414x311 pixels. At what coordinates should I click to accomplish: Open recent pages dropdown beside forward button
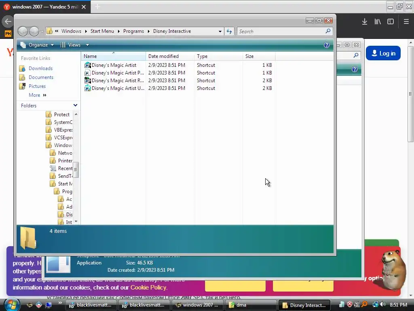click(x=42, y=32)
